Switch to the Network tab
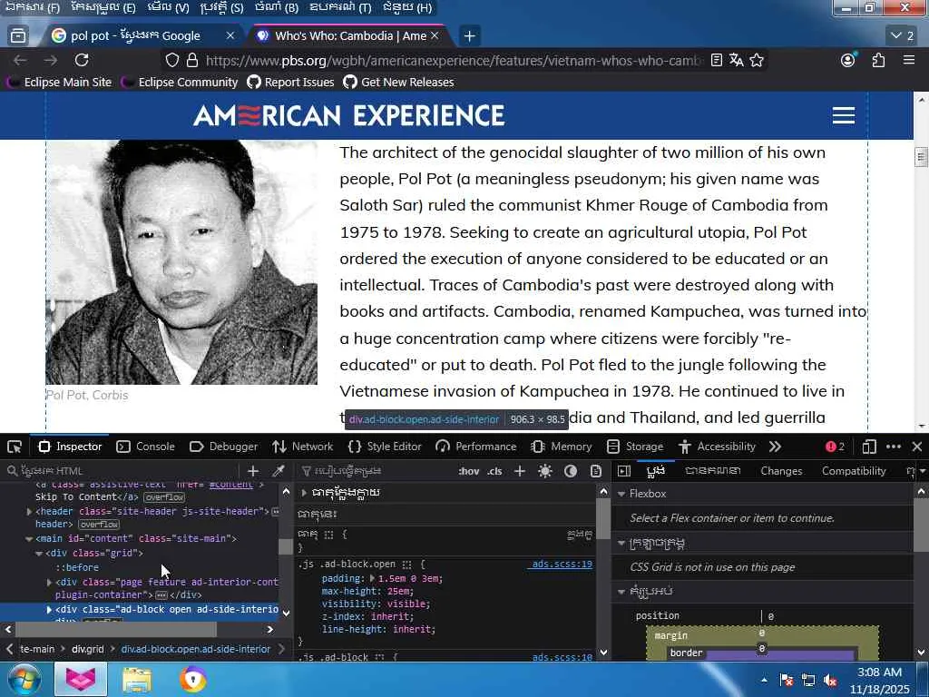 tap(303, 447)
